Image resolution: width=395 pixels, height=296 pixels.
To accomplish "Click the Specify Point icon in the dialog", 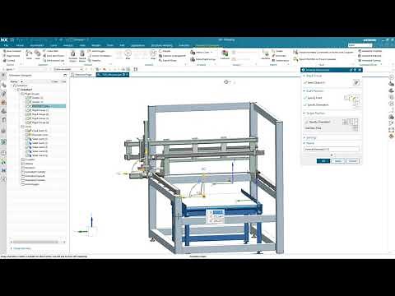I will [352, 98].
